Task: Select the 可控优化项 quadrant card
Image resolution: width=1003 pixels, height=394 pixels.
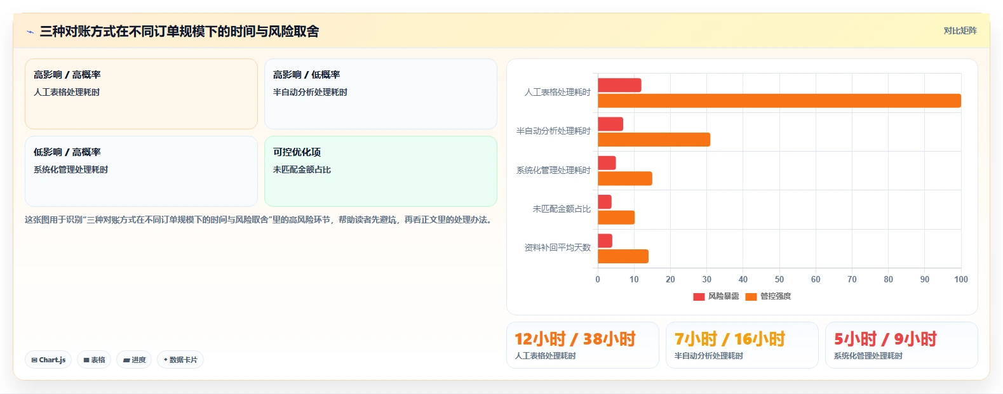Action: (380, 171)
